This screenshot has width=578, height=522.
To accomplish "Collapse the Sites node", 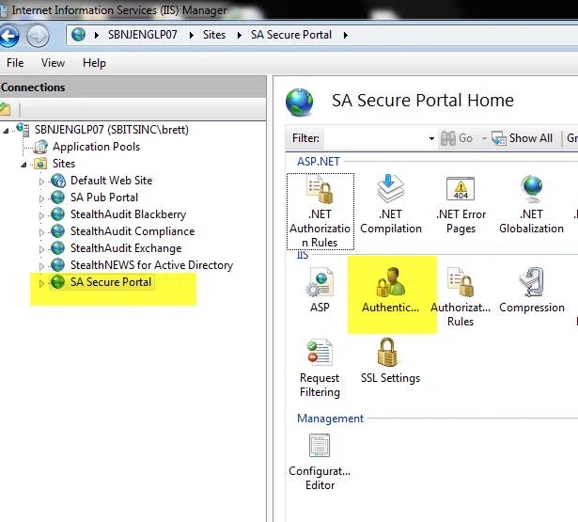I will click(23, 165).
